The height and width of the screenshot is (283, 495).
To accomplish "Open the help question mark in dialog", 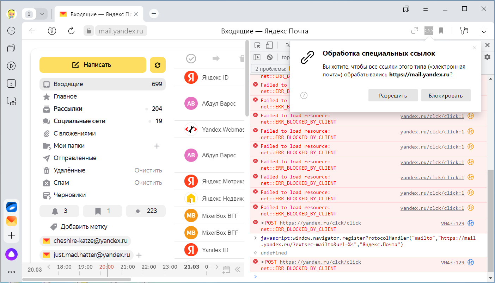I will click(304, 95).
